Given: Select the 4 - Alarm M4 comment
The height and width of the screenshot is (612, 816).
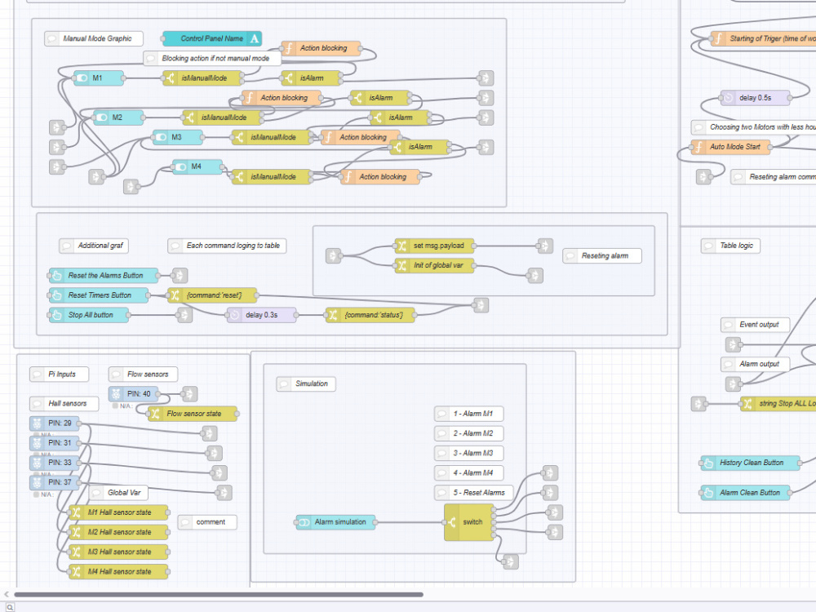Looking at the screenshot, I should click(x=469, y=473).
